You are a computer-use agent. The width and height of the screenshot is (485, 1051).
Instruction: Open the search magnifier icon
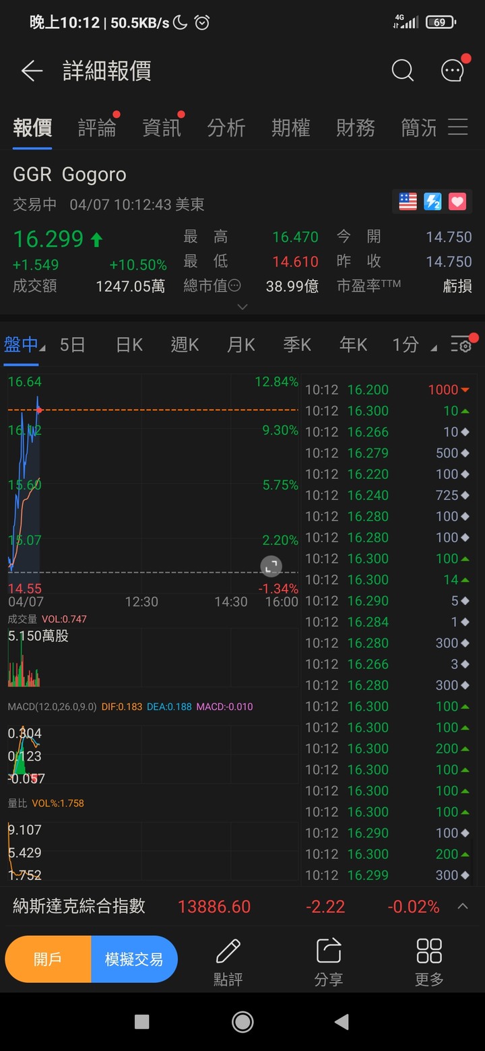(402, 70)
